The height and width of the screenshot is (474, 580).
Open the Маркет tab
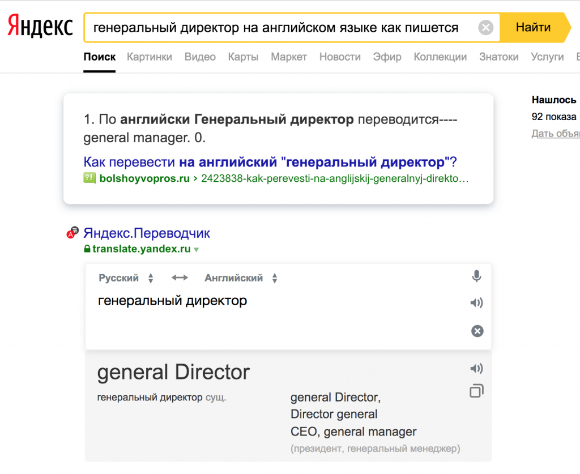(289, 57)
